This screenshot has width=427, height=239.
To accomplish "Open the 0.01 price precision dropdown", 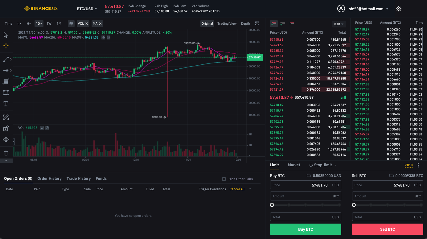I will [x=339, y=24].
